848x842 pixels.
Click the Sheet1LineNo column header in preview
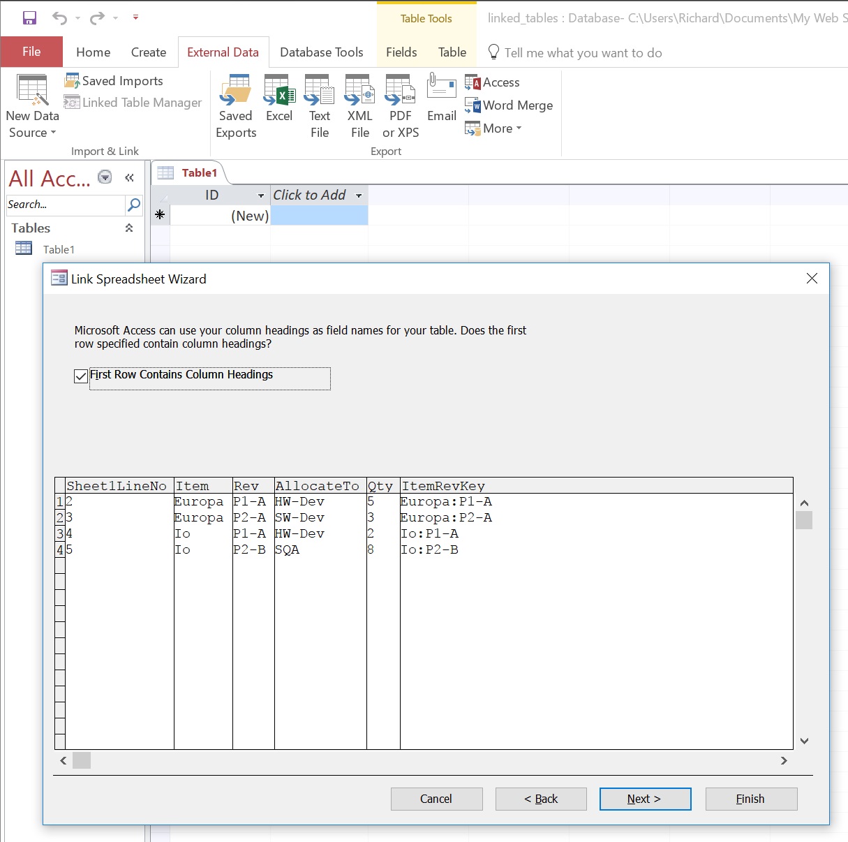[x=119, y=486]
